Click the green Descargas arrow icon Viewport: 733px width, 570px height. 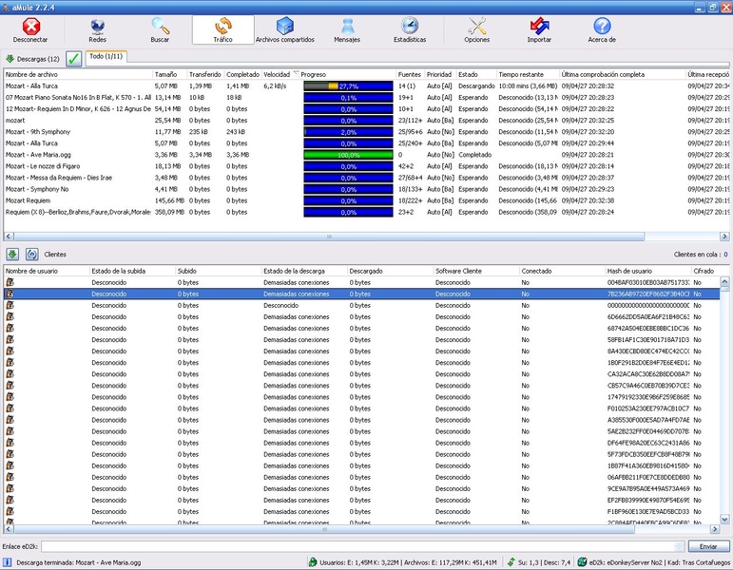10,59
